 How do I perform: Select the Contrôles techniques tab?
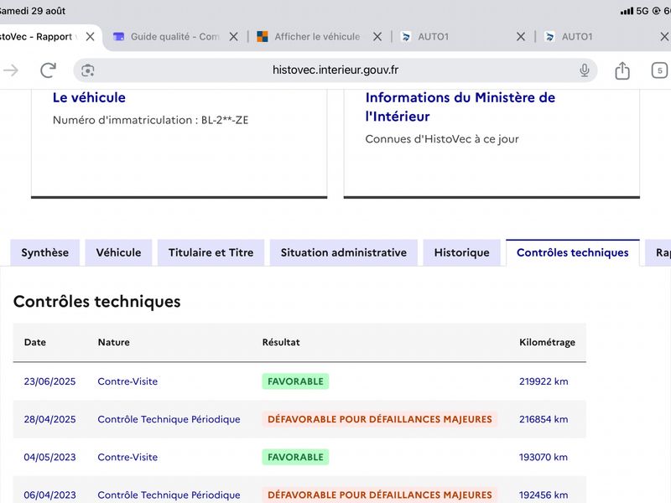tap(573, 253)
